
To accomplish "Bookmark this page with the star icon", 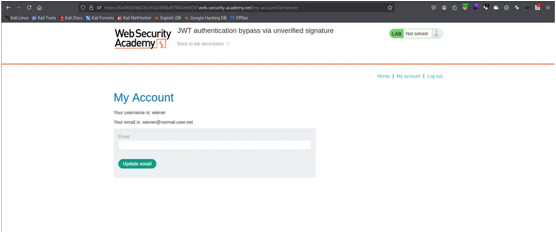I will pos(390,8).
